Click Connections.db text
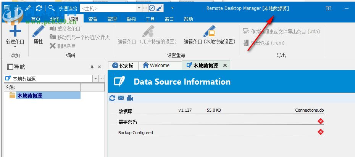This screenshot has width=355, height=157. click(309, 110)
